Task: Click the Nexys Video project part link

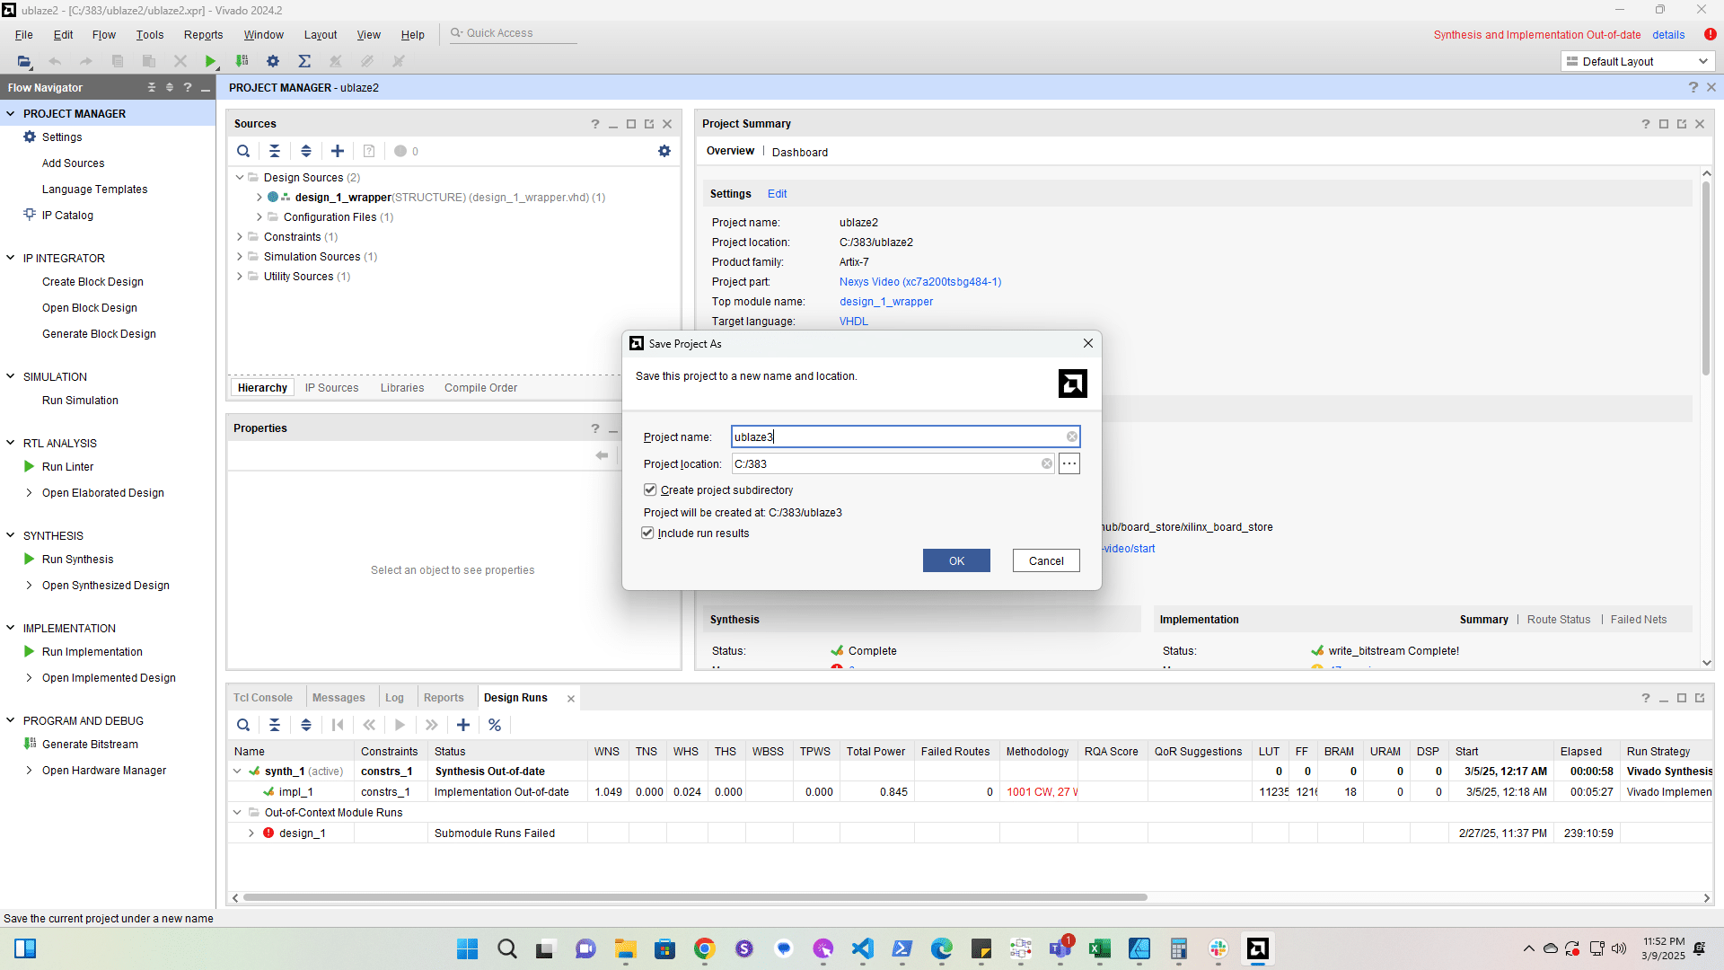Action: click(x=919, y=282)
